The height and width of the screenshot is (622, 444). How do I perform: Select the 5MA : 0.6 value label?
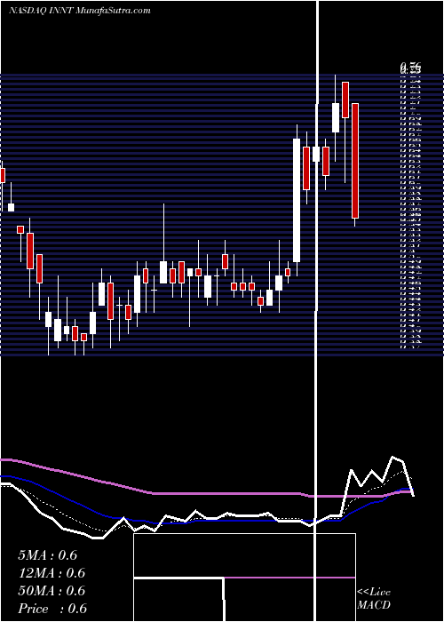pos(48,555)
